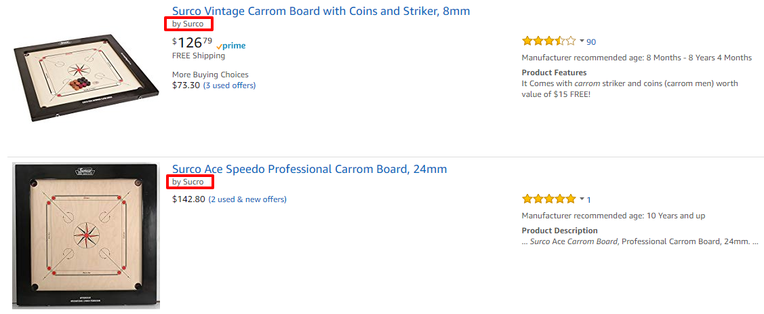Click the Prime badge next to $126.79

point(231,46)
